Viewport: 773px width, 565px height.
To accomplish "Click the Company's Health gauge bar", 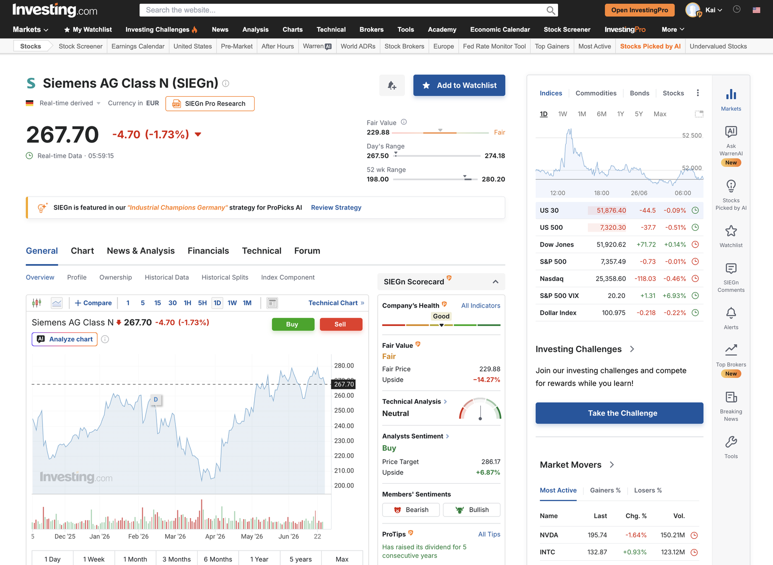I will pos(441,325).
